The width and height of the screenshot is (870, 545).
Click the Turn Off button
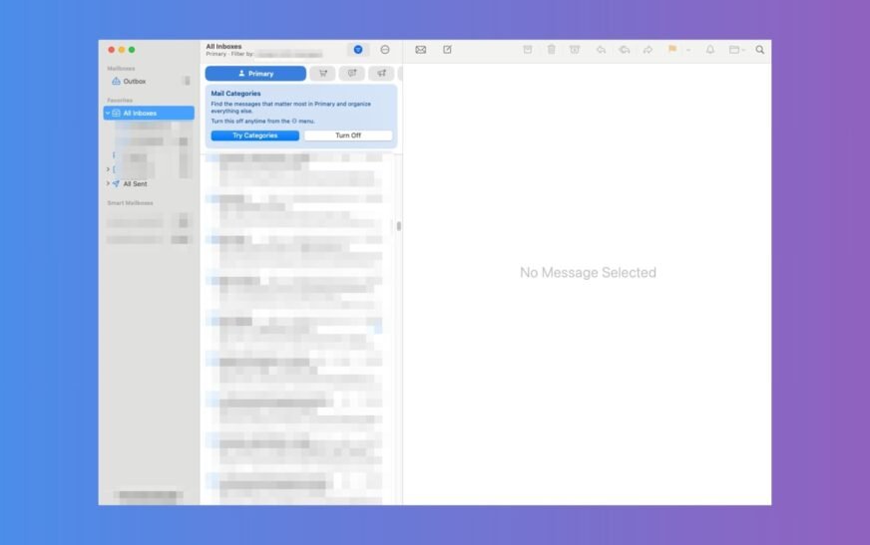pos(348,136)
